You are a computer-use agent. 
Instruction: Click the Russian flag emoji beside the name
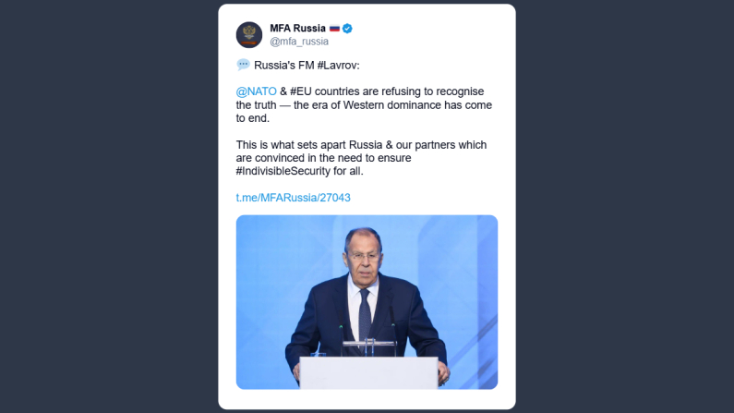click(333, 29)
